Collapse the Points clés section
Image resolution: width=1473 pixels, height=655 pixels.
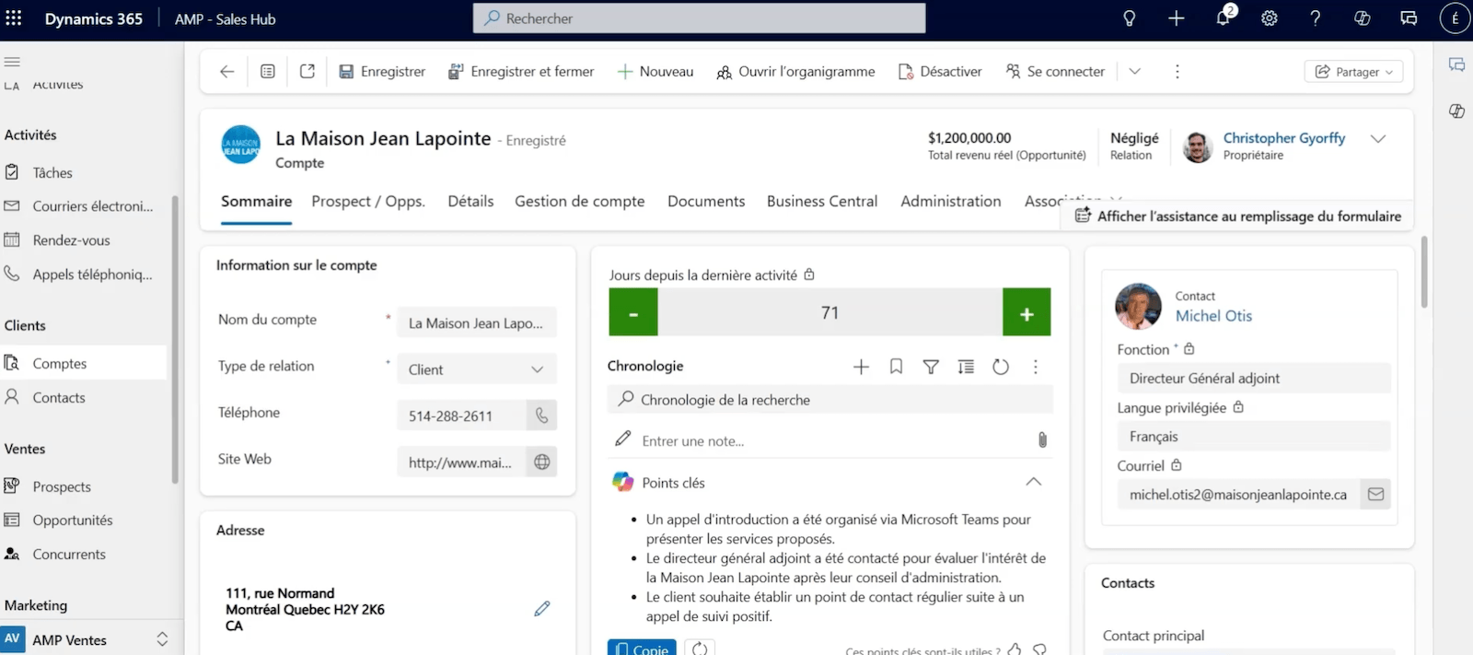[1034, 482]
